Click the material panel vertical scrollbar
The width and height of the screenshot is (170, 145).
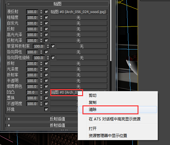tap(110, 30)
